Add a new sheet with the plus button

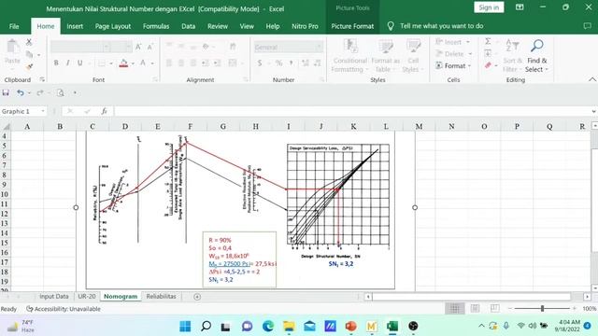coord(197,297)
